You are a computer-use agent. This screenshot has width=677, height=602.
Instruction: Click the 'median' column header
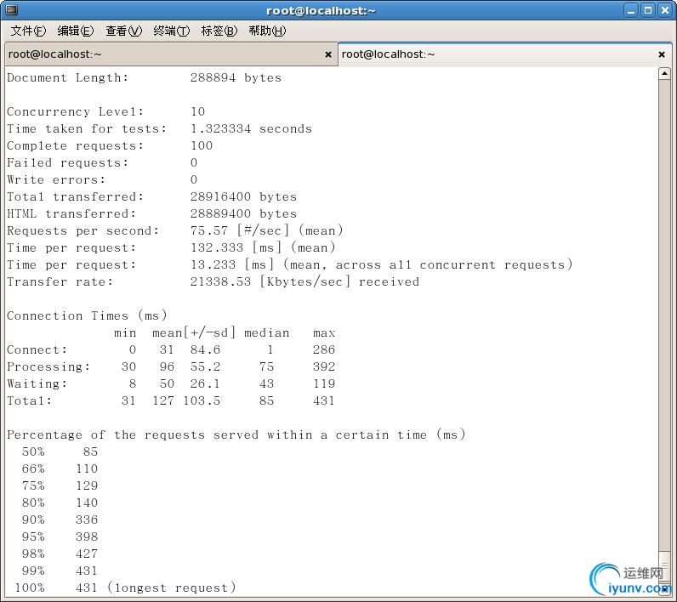[267, 332]
